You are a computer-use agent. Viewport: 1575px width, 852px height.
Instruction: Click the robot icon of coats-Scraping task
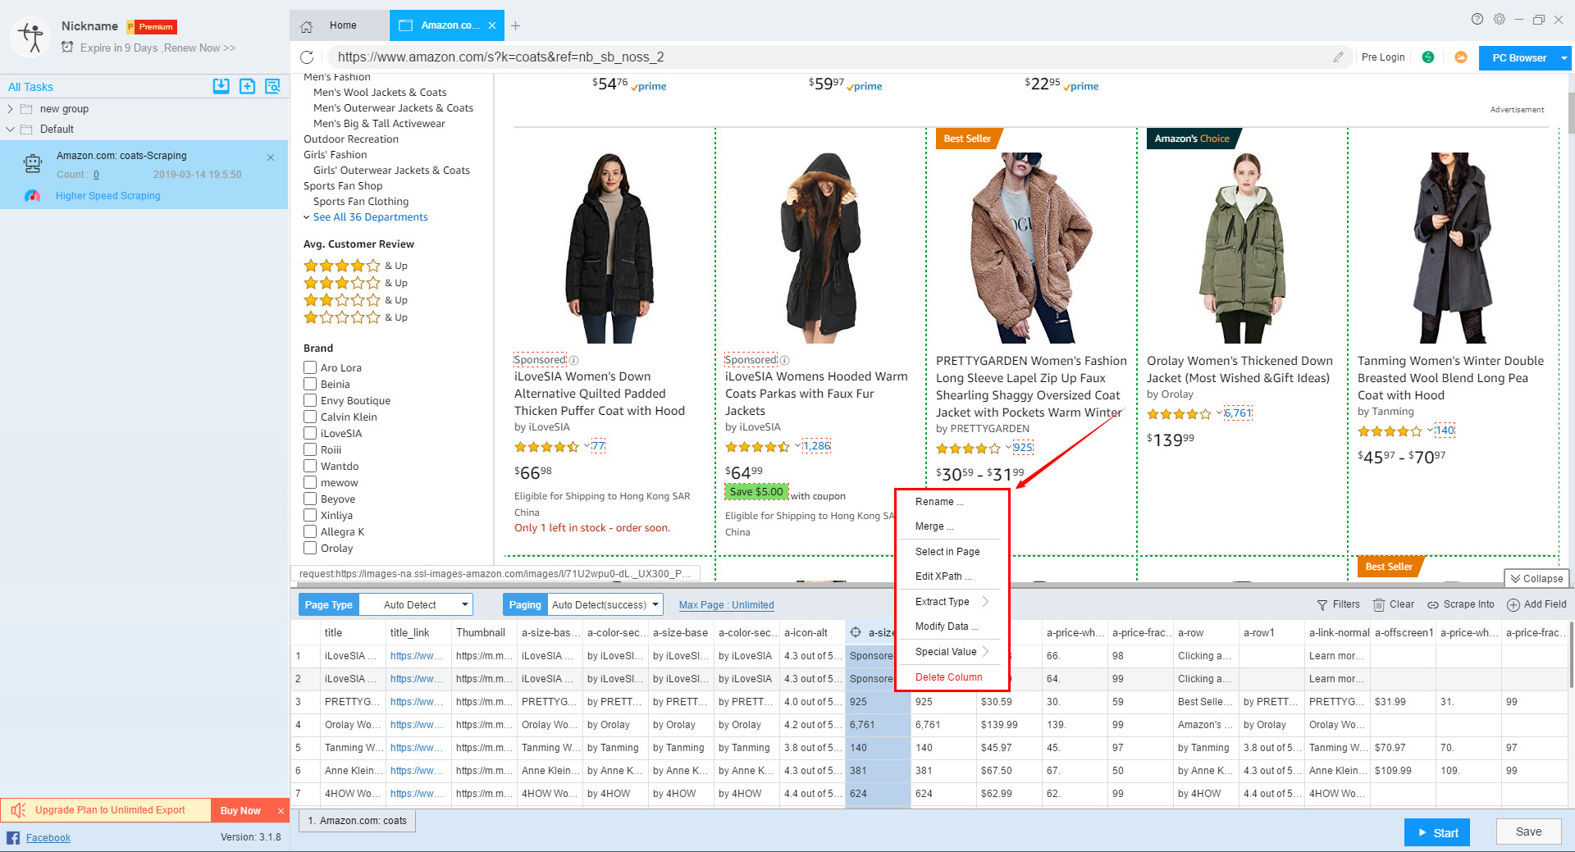pyautogui.click(x=33, y=164)
